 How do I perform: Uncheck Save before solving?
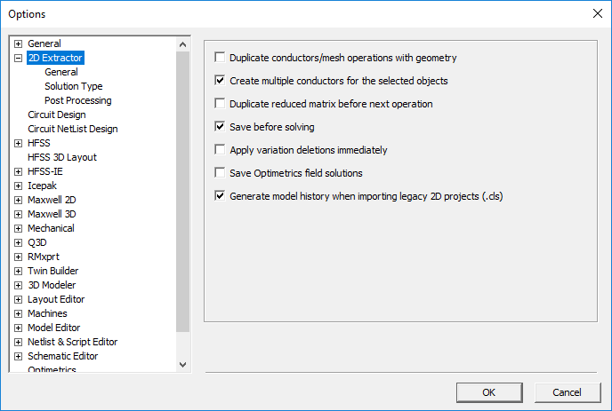click(220, 127)
